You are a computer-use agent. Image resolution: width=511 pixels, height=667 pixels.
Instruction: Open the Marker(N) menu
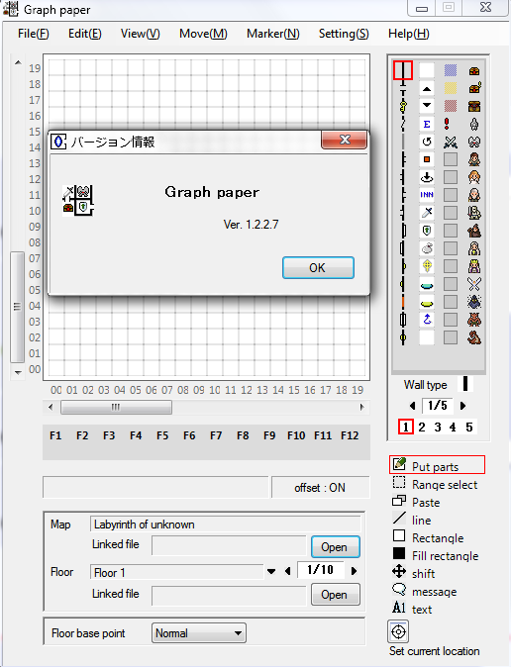point(273,34)
